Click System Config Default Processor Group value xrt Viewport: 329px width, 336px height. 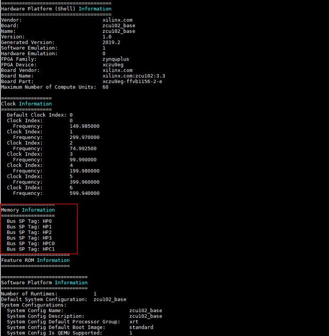[x=133, y=321]
